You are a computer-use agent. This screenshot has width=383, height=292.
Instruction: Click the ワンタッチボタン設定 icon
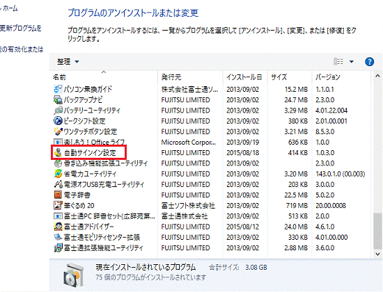[58, 131]
